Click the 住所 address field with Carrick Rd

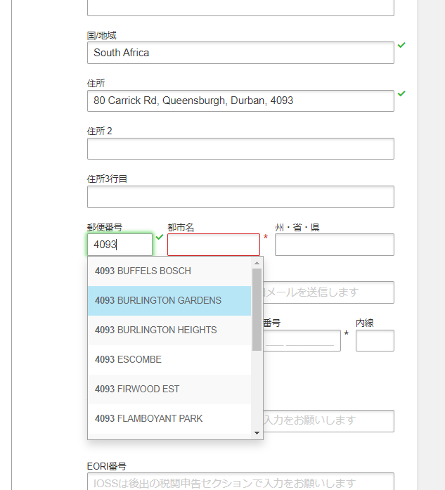[x=240, y=101]
